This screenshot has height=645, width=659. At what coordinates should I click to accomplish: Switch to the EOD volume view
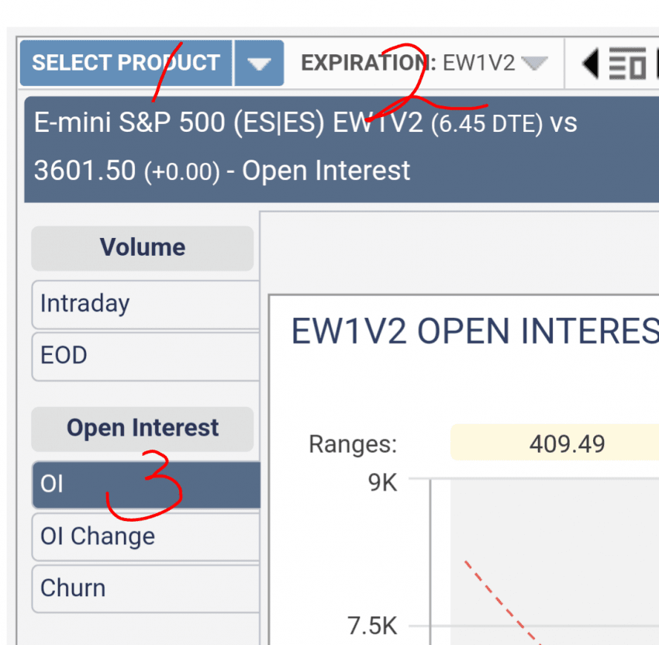tap(144, 356)
